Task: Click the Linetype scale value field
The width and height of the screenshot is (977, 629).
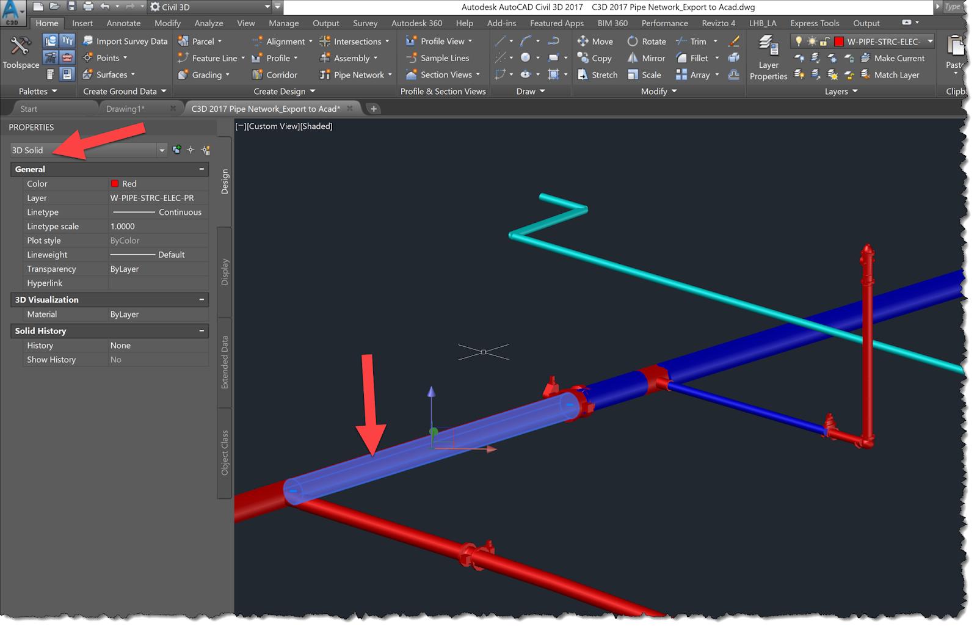Action: [158, 227]
